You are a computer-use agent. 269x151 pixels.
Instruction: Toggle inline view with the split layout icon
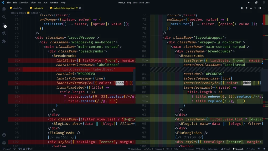(x=260, y=8)
